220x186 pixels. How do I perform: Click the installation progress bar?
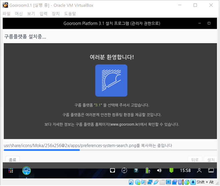click(x=110, y=150)
